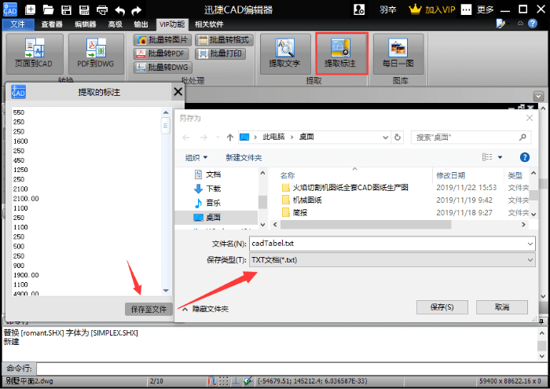Click the Undo arrow icon

point(120,10)
